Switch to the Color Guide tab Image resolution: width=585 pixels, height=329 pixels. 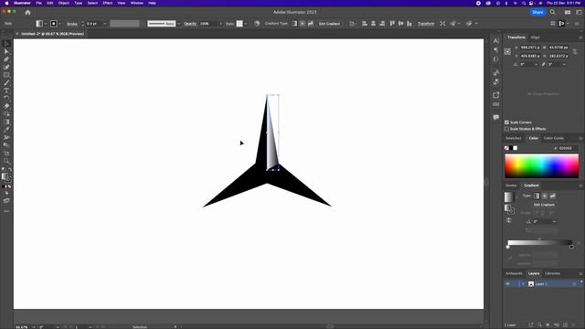pos(554,138)
